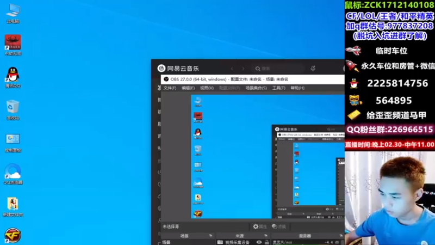Float the 混音器 dock via its header icon
This screenshot has height=245, width=435.
(341, 236)
